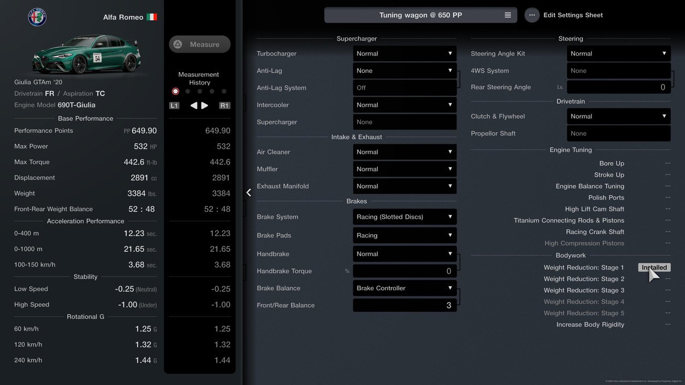Click the Performance Points 649.90 value
This screenshot has height=385, width=685.
[x=144, y=130]
